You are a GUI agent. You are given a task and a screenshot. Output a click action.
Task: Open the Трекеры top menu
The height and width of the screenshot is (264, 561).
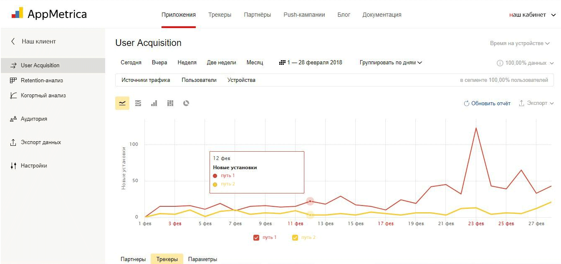click(220, 15)
